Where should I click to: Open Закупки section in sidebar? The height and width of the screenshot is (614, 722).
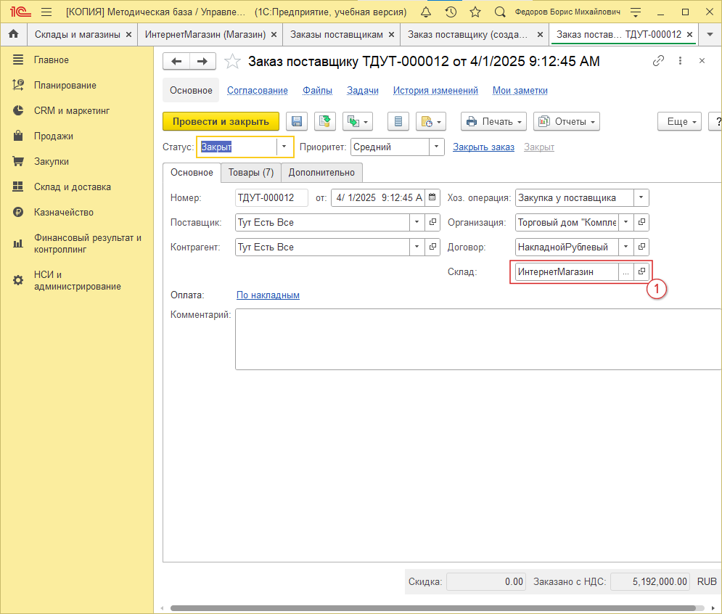[x=52, y=161]
